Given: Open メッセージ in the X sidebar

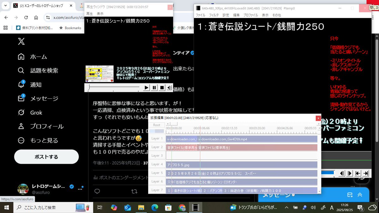Looking at the screenshot, I should coord(38,98).
